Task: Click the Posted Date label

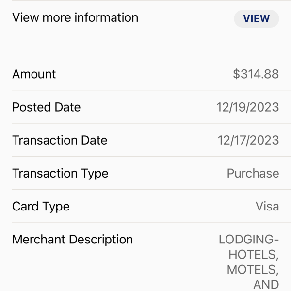Action: (x=47, y=107)
